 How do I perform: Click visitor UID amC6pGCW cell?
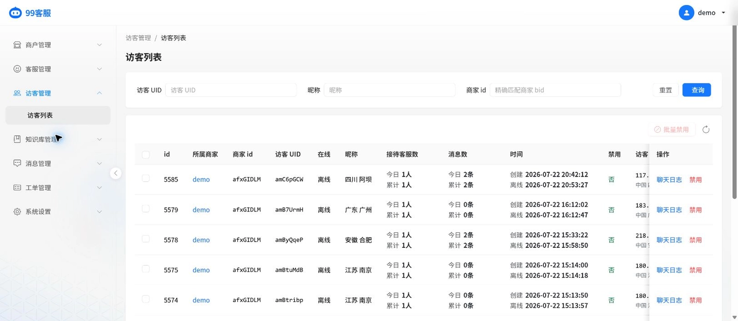click(289, 179)
